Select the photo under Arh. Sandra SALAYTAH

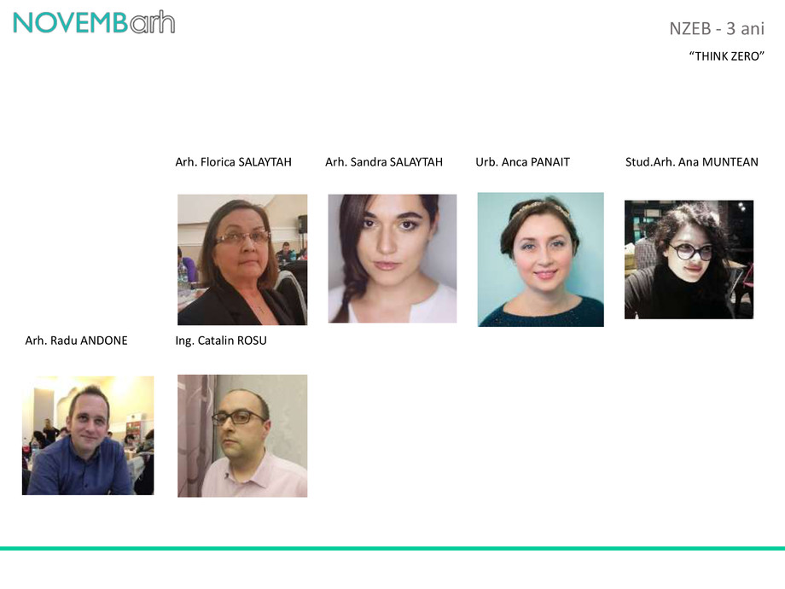tap(392, 259)
